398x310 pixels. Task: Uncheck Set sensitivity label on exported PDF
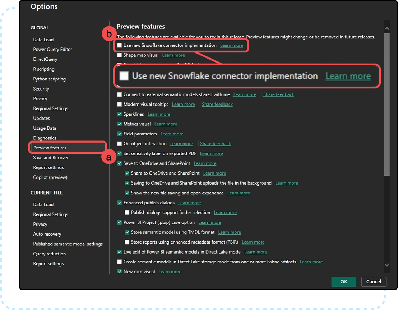(x=119, y=154)
